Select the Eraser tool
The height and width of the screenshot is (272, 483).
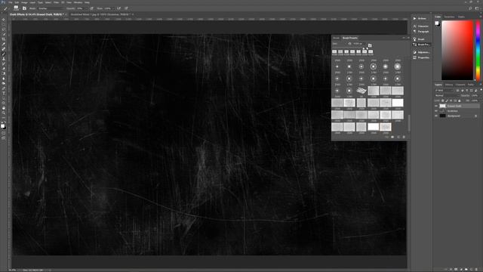click(x=4, y=69)
